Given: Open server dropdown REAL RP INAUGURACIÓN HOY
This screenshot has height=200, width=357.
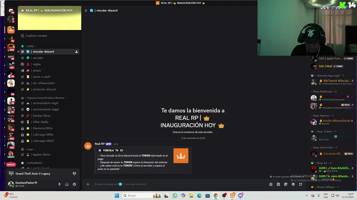Looking at the screenshot, I should 49,11.
